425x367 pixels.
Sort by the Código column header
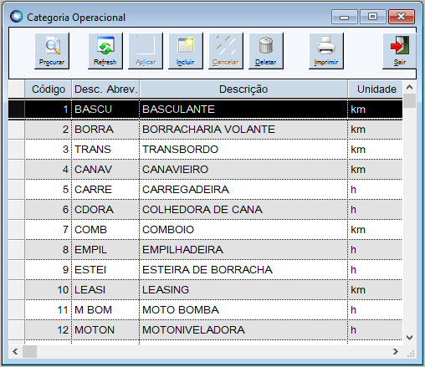(x=49, y=89)
